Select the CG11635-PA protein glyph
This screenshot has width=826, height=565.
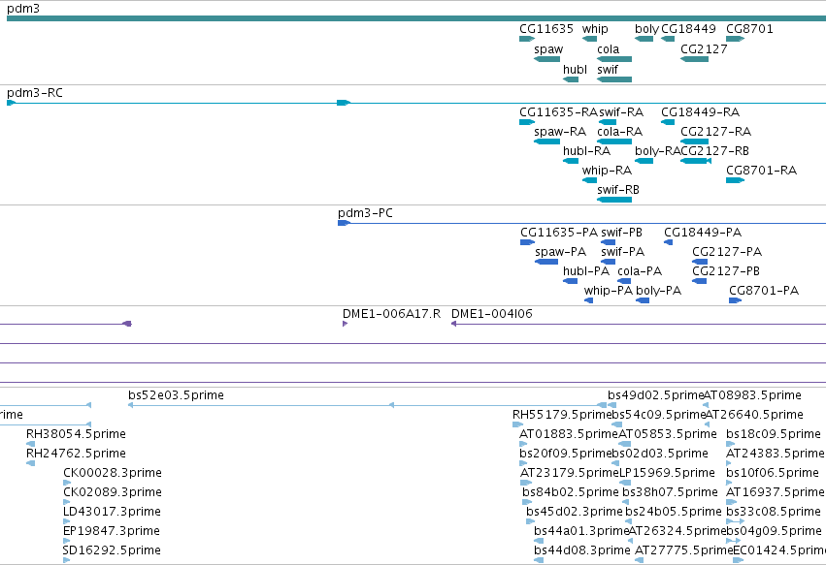(527, 242)
